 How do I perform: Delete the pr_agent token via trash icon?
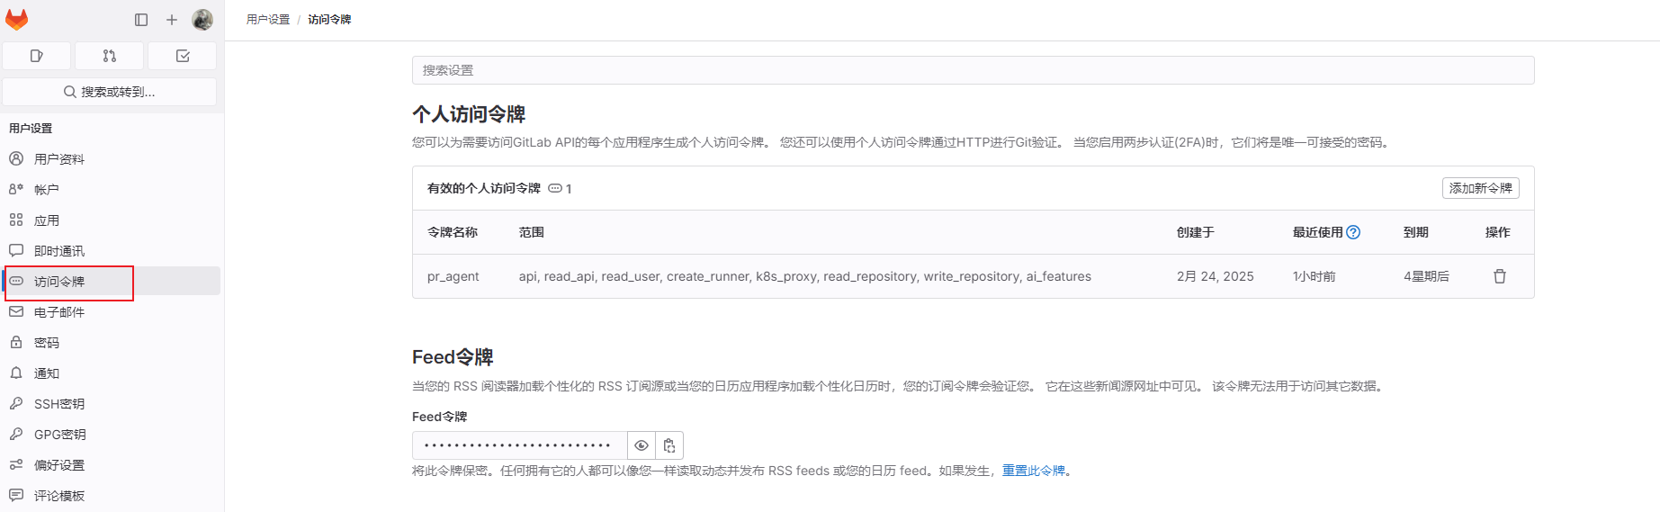pyautogui.click(x=1499, y=276)
